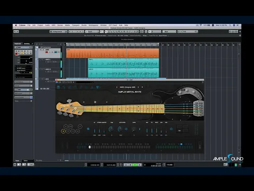
Task: Mute the AMG instrument track
Action: coord(41,50)
